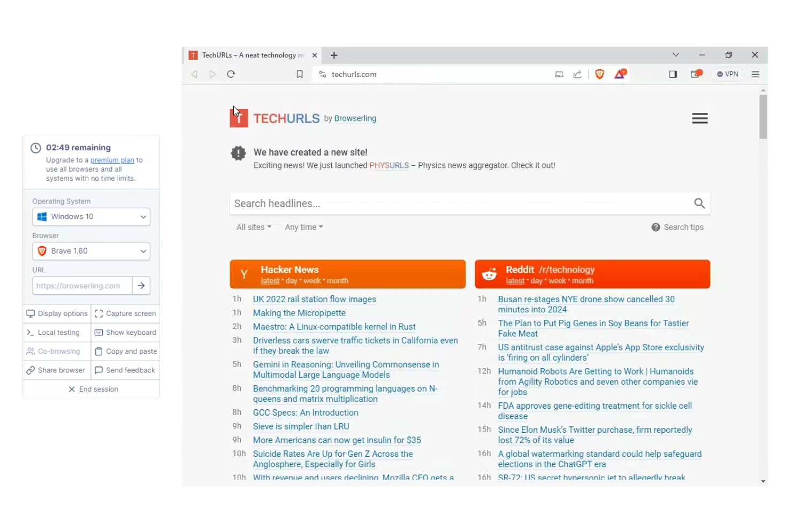Click the premium plan upgrade link
The image size is (792, 528).
(x=112, y=160)
